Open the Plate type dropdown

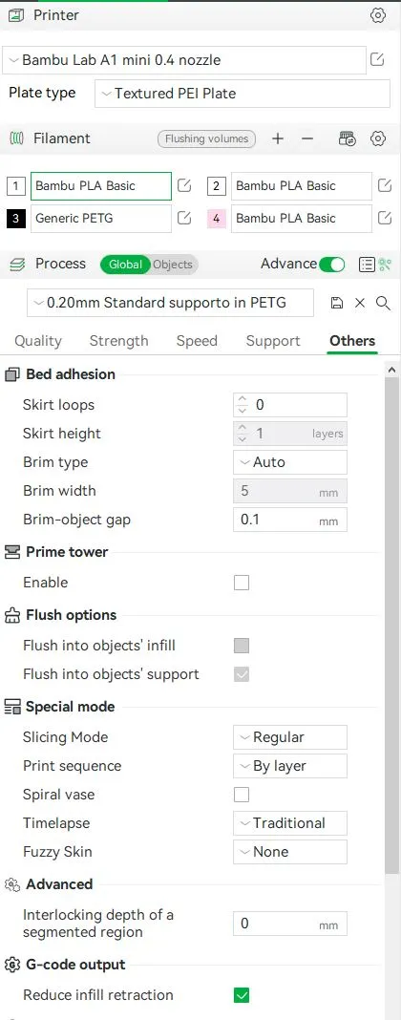[243, 94]
